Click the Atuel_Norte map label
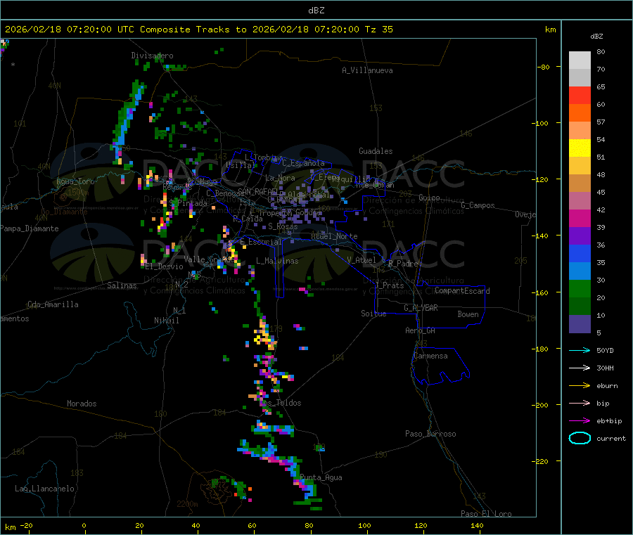The image size is (633, 535). (x=334, y=236)
